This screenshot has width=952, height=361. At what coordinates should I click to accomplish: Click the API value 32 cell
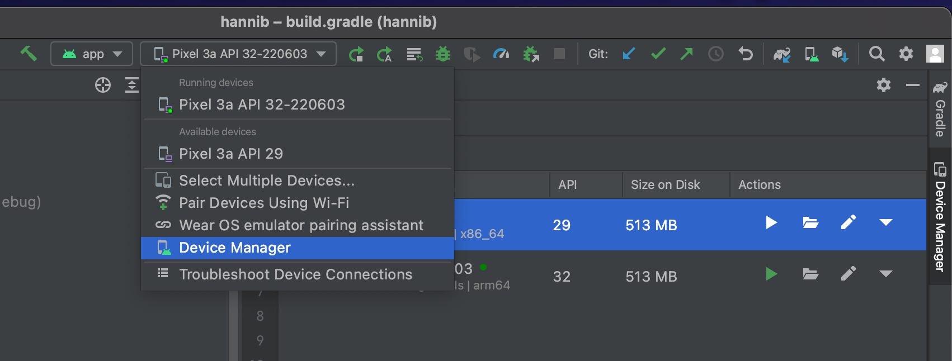562,277
